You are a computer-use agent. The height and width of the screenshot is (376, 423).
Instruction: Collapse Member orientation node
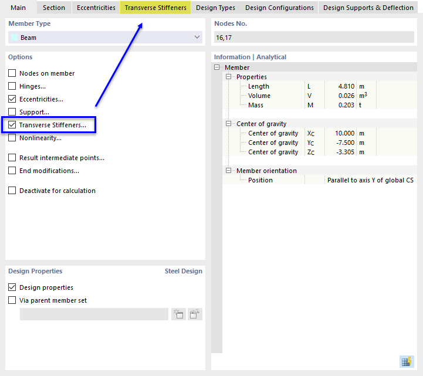pyautogui.click(x=228, y=171)
